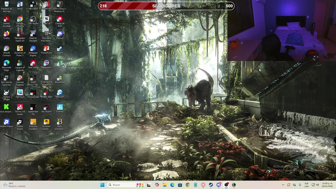
Task: Select the Transparen... desktop shortcut
Action: click(46, 65)
